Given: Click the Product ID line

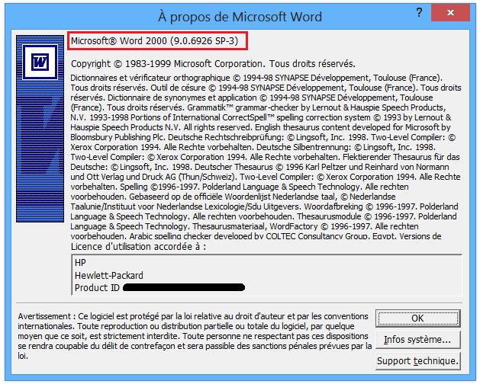Looking at the screenshot, I should [x=159, y=288].
